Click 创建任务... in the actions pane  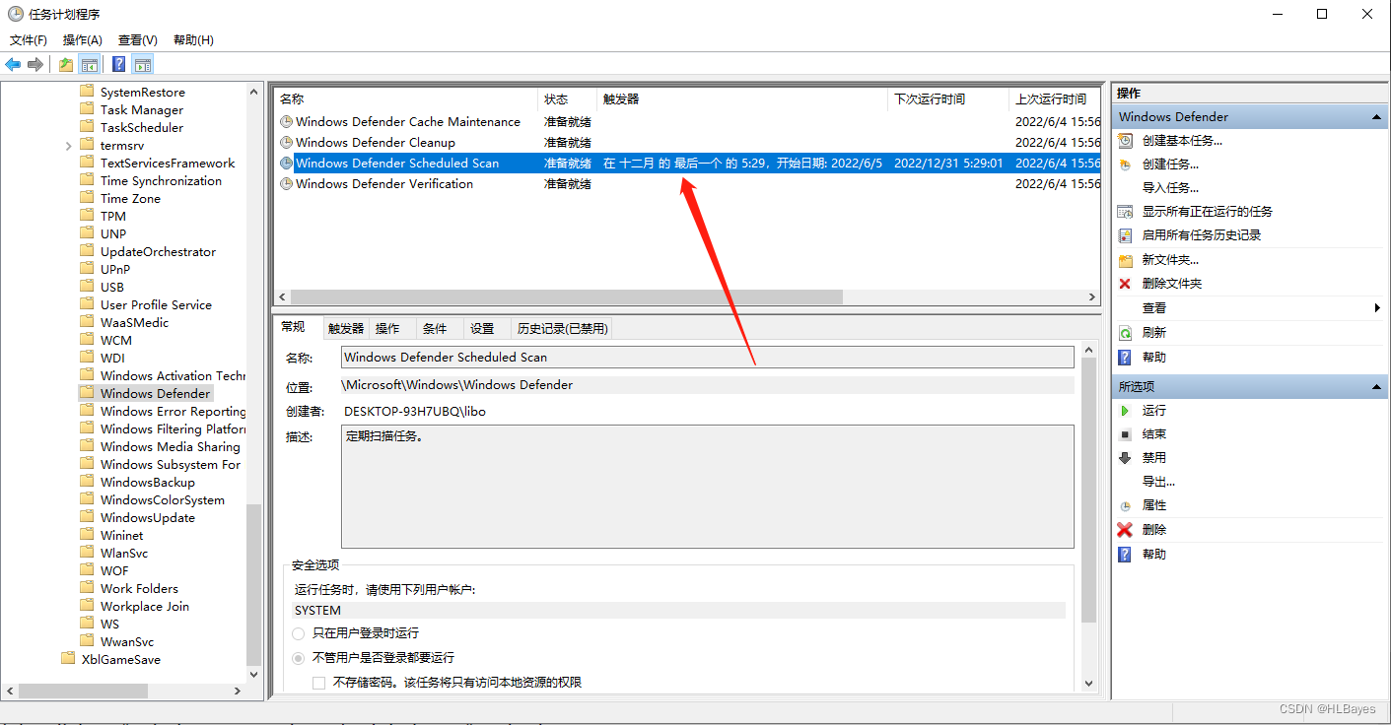(x=1170, y=165)
